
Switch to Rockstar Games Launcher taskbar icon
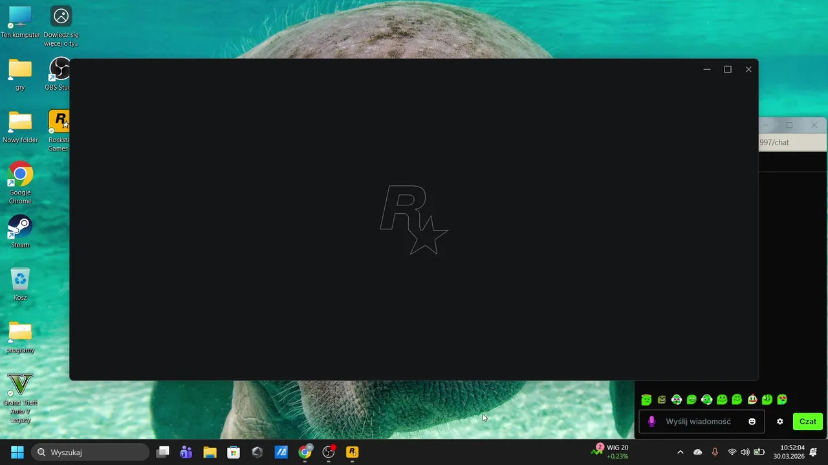[352, 452]
